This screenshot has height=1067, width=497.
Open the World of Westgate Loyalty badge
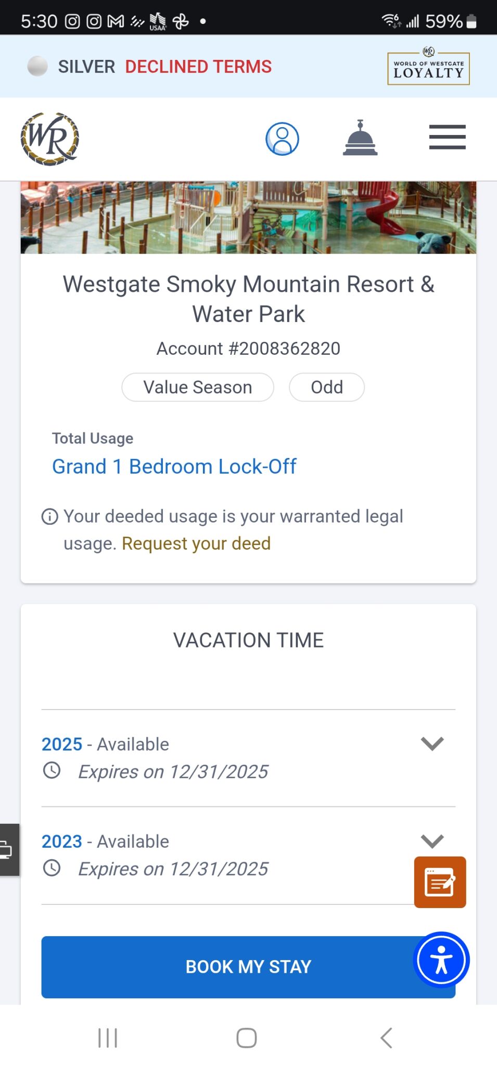click(x=428, y=67)
